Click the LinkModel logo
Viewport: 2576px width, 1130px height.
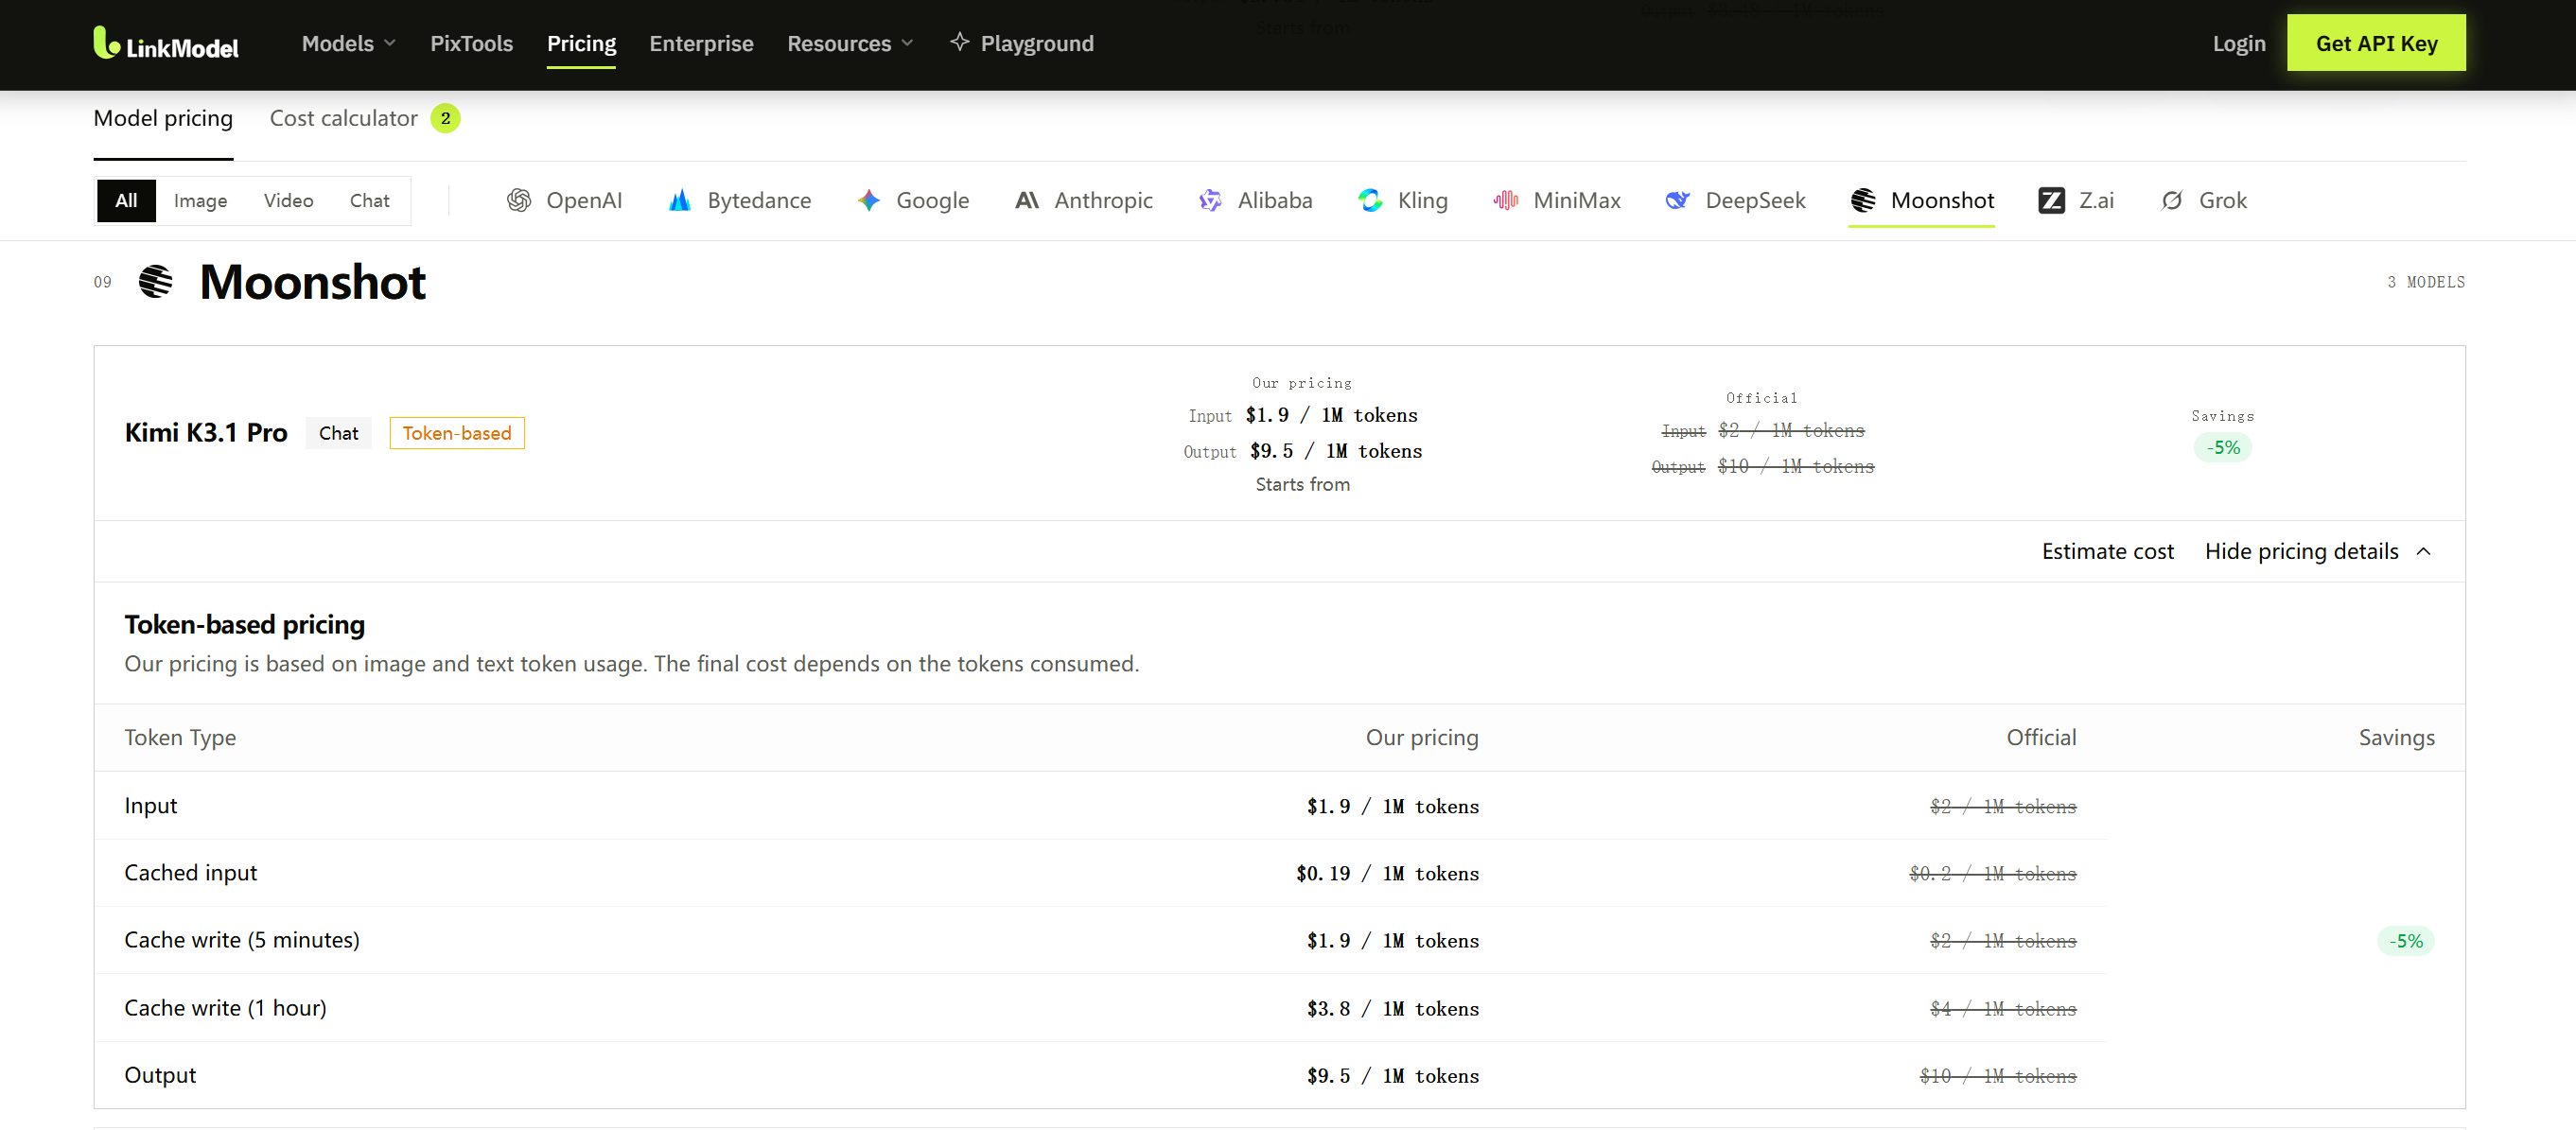coord(166,43)
